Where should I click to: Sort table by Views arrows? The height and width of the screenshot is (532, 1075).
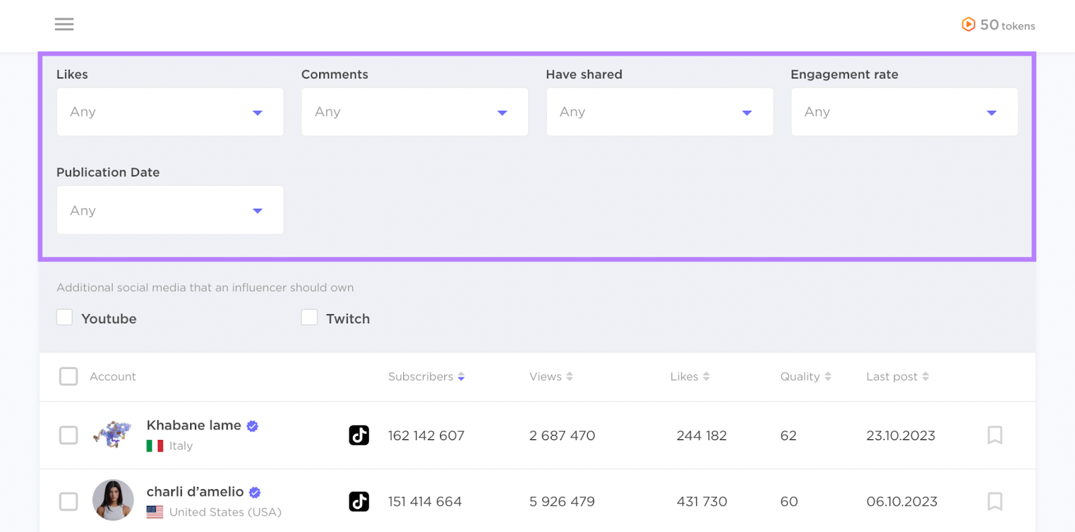(x=569, y=377)
